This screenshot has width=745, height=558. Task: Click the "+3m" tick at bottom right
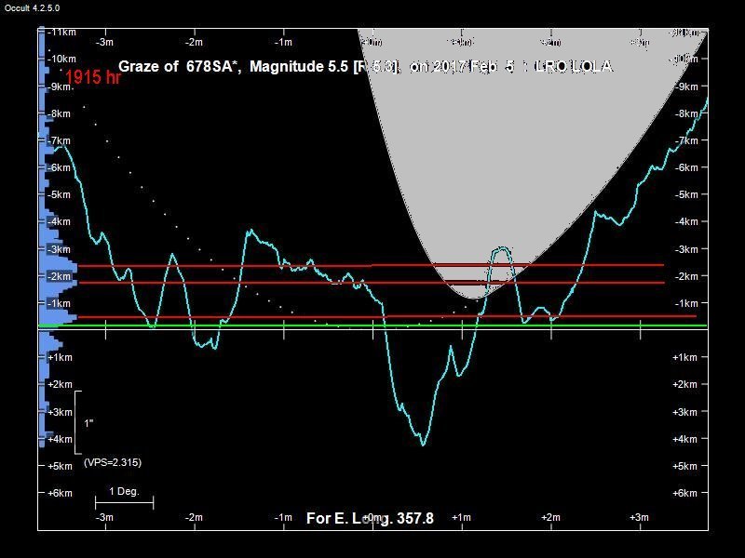(x=639, y=517)
